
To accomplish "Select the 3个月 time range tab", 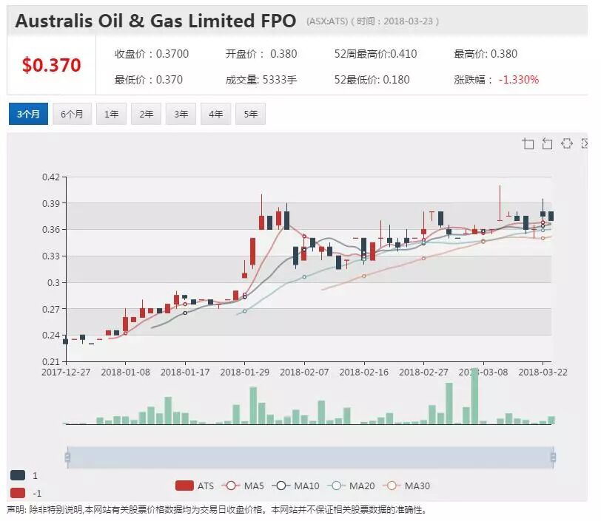I will pyautogui.click(x=28, y=114).
